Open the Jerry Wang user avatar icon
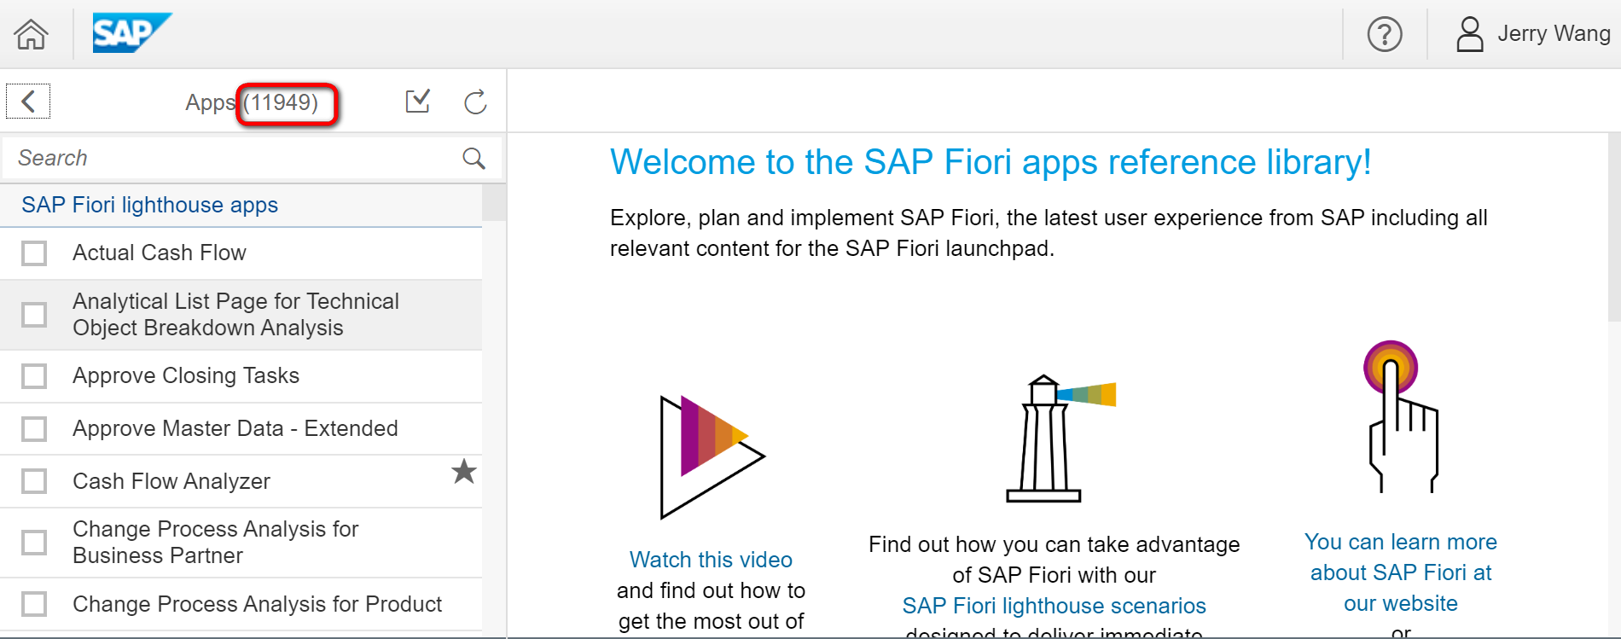 tap(1469, 34)
